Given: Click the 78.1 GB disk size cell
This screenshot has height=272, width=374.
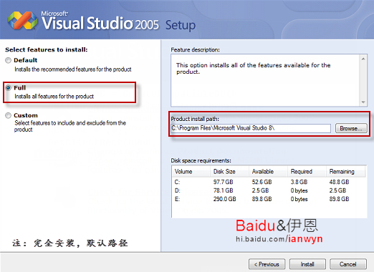Looking at the screenshot, I should point(223,190).
